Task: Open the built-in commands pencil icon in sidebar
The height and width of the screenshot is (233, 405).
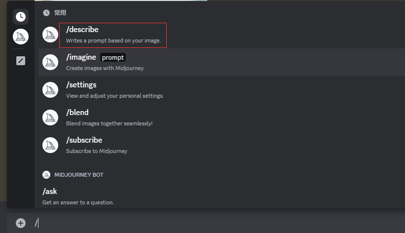Action: pyautogui.click(x=21, y=61)
